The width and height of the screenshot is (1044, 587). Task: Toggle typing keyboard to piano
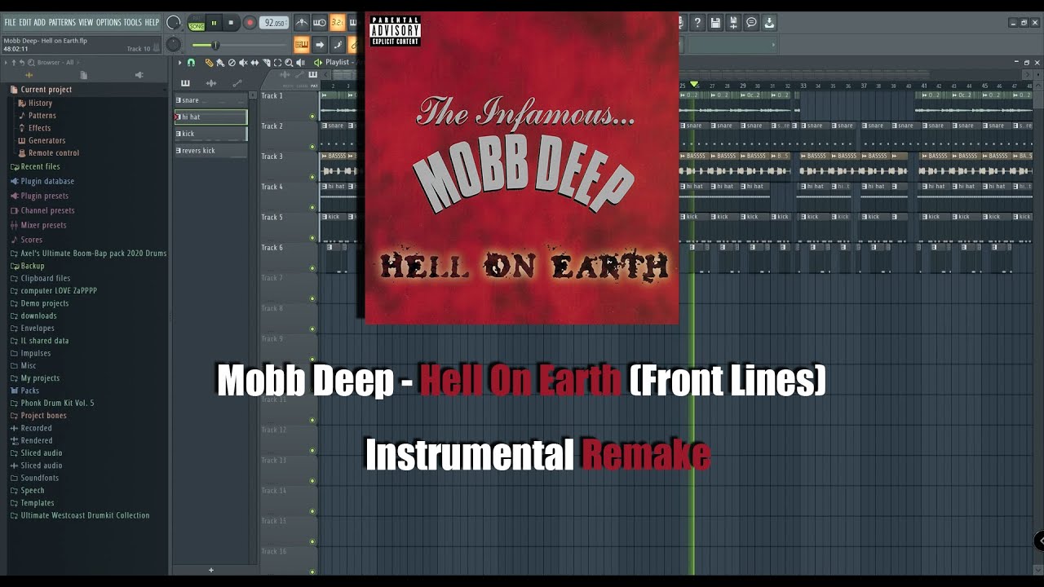pos(302,45)
